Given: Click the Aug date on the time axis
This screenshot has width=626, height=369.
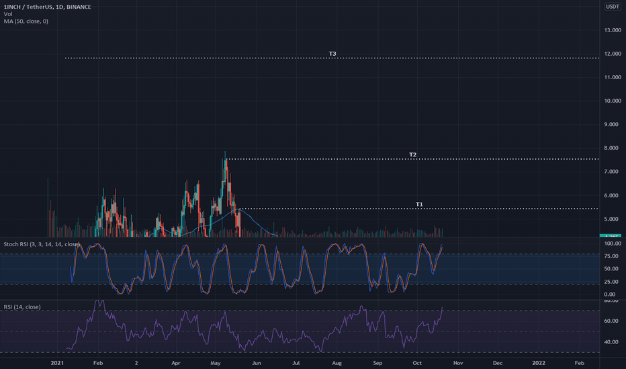Looking at the screenshot, I should [337, 363].
